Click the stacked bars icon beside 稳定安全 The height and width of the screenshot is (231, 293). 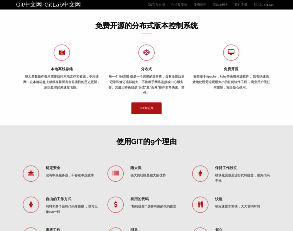(x=31, y=174)
